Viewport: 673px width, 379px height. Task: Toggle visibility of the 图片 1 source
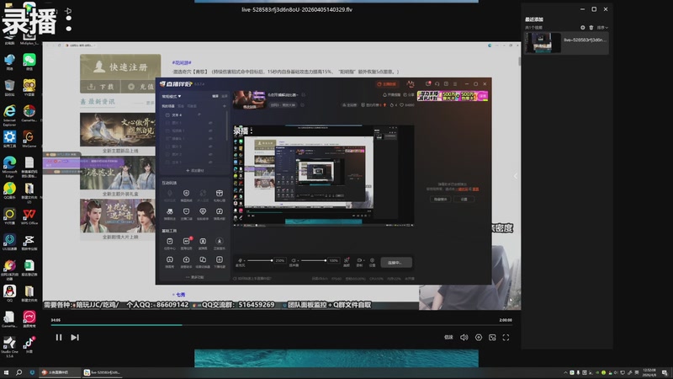point(210,123)
